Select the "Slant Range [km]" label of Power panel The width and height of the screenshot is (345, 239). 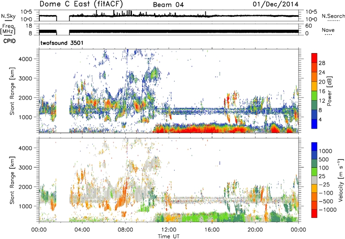(12, 91)
